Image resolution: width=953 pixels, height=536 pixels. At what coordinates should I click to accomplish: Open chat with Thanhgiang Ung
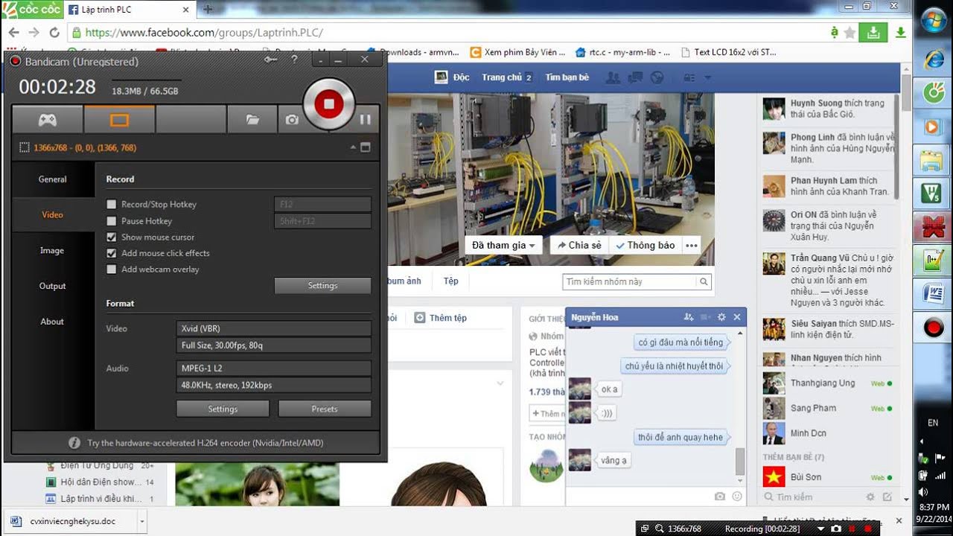pos(828,383)
